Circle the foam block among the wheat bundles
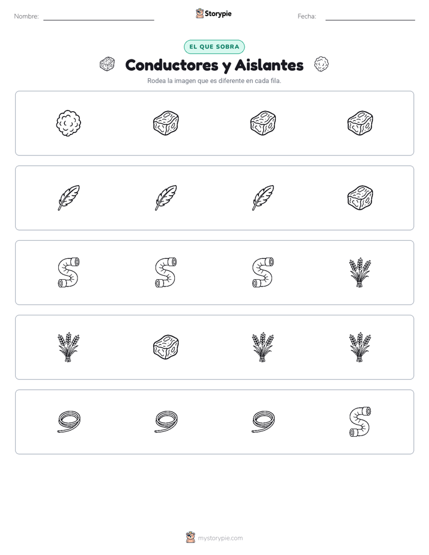 point(166,347)
